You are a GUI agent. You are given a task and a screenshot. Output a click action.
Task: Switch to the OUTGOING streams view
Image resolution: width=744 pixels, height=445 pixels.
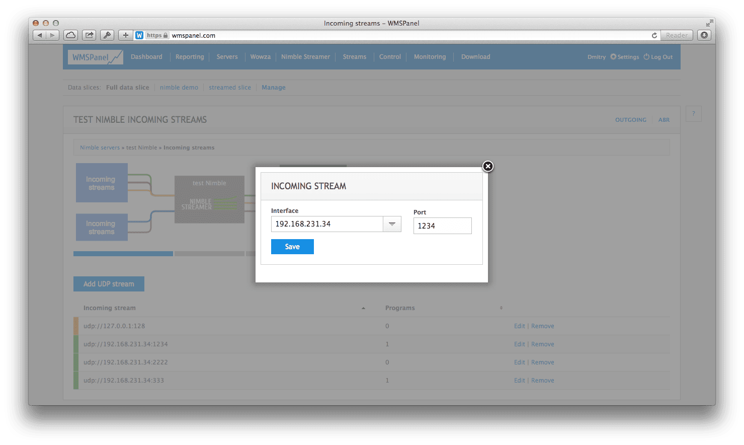(x=631, y=120)
